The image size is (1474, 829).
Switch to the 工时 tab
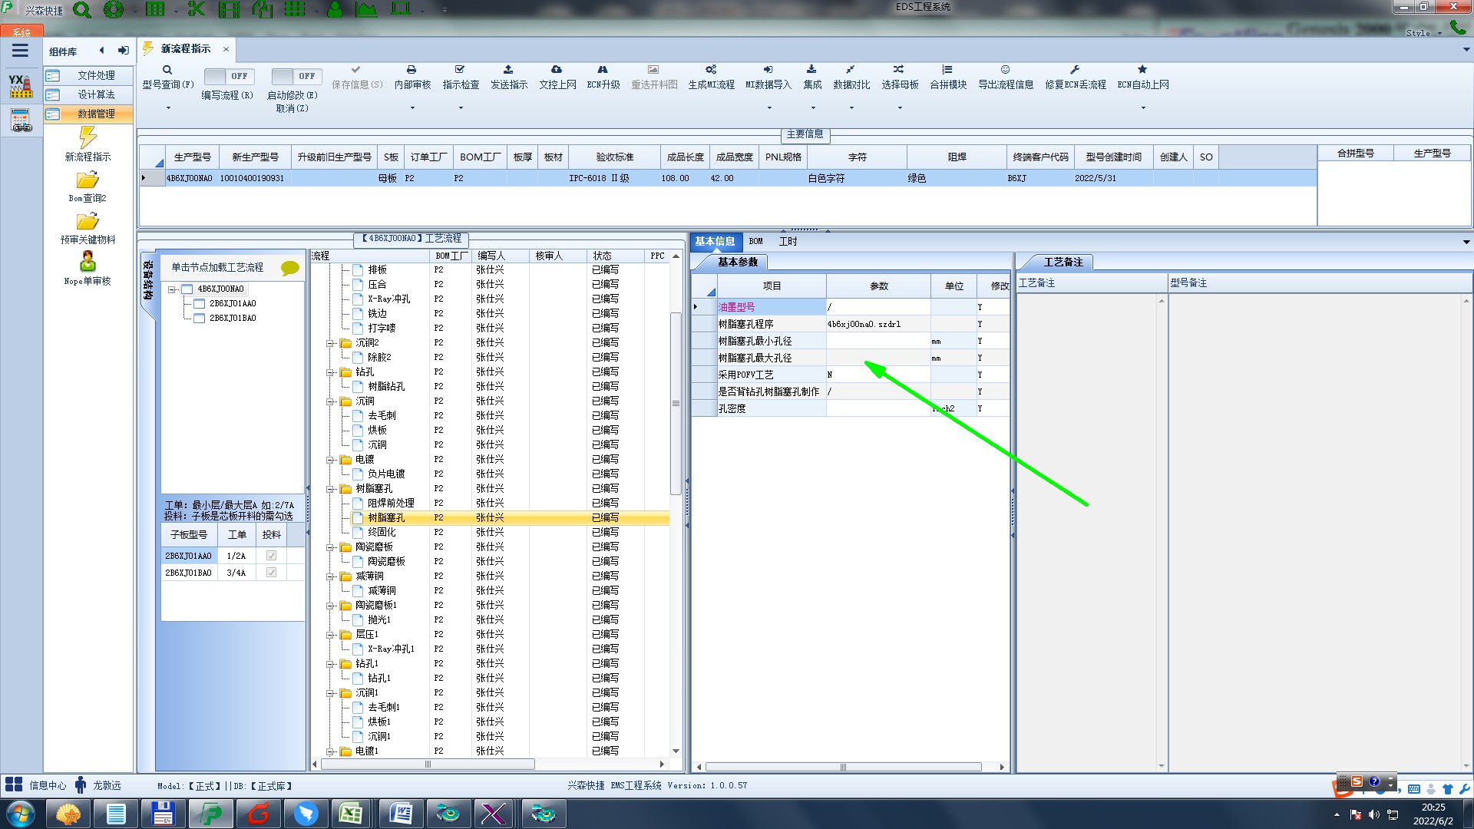[788, 241]
